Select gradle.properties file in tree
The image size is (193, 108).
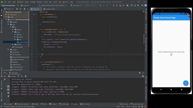[17, 60]
